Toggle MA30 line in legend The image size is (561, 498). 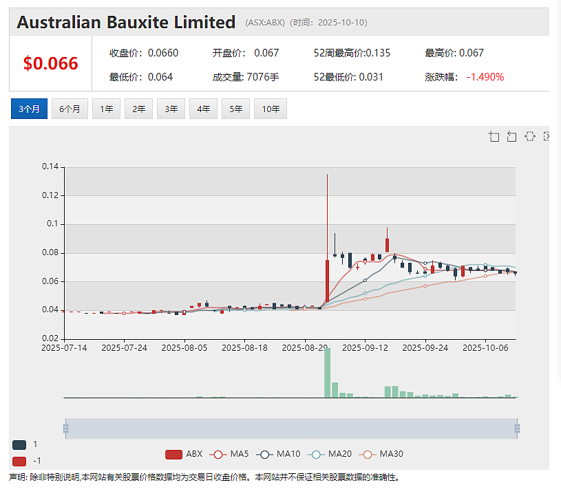click(381, 454)
